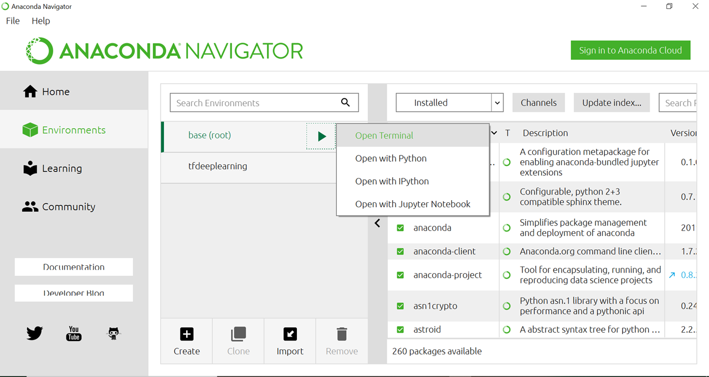Image resolution: width=709 pixels, height=377 pixels.
Task: Click the status circle beside the jupyter extensions metapackage
Action: [506, 163]
